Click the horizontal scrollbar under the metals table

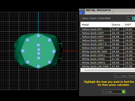(108, 70)
